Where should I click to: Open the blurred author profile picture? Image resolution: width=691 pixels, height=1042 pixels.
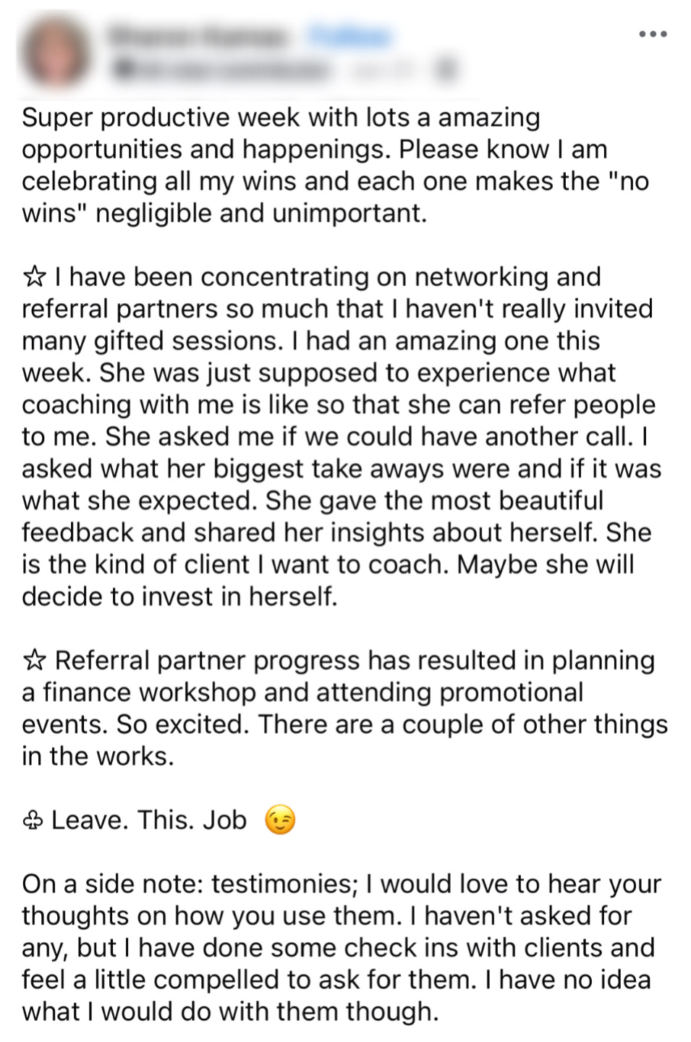(54, 54)
